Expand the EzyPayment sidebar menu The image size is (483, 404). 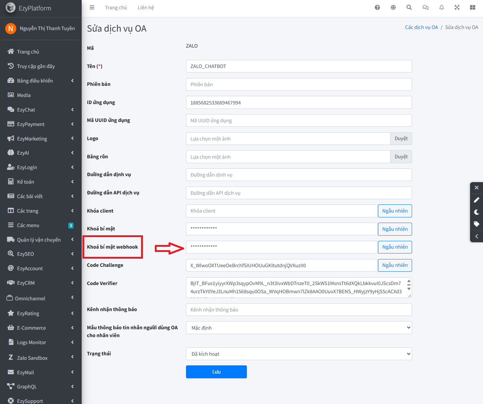[41, 124]
